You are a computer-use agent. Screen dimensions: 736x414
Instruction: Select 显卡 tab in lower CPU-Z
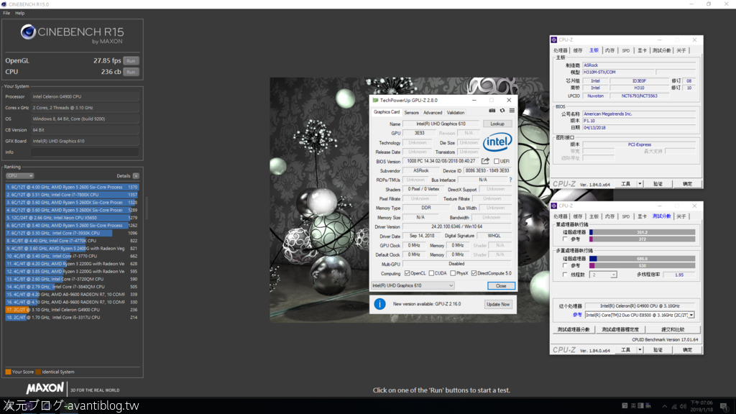(x=642, y=216)
